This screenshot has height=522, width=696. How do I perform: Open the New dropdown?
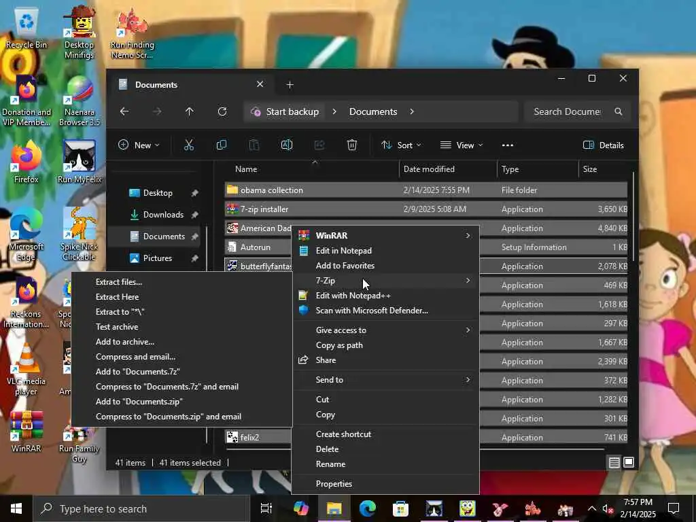pyautogui.click(x=139, y=145)
